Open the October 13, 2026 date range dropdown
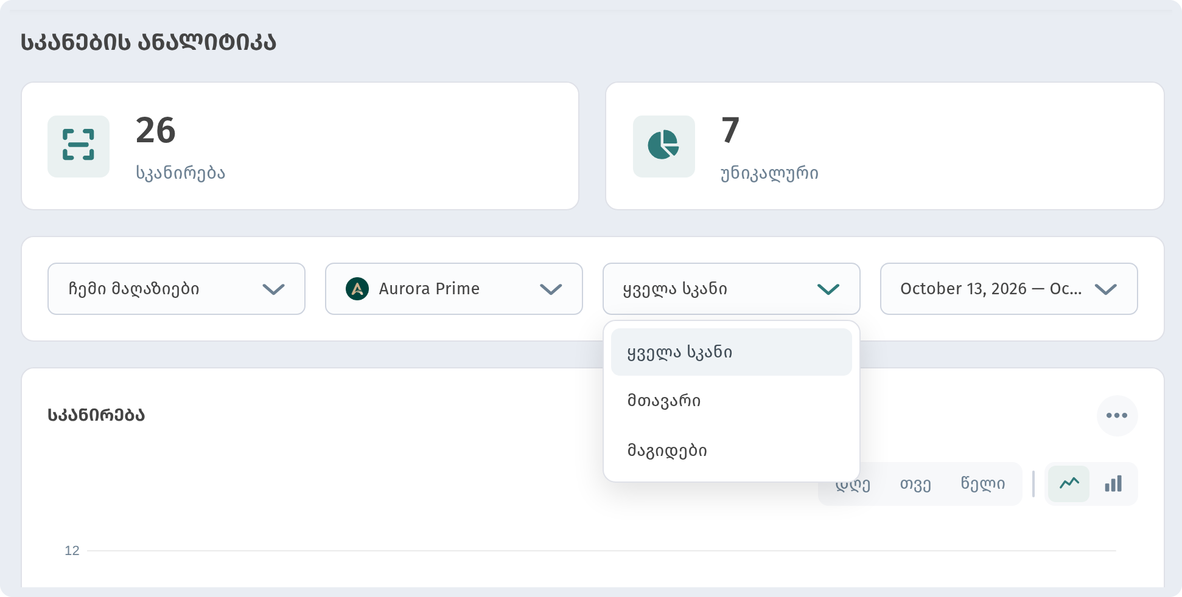 click(x=1009, y=289)
